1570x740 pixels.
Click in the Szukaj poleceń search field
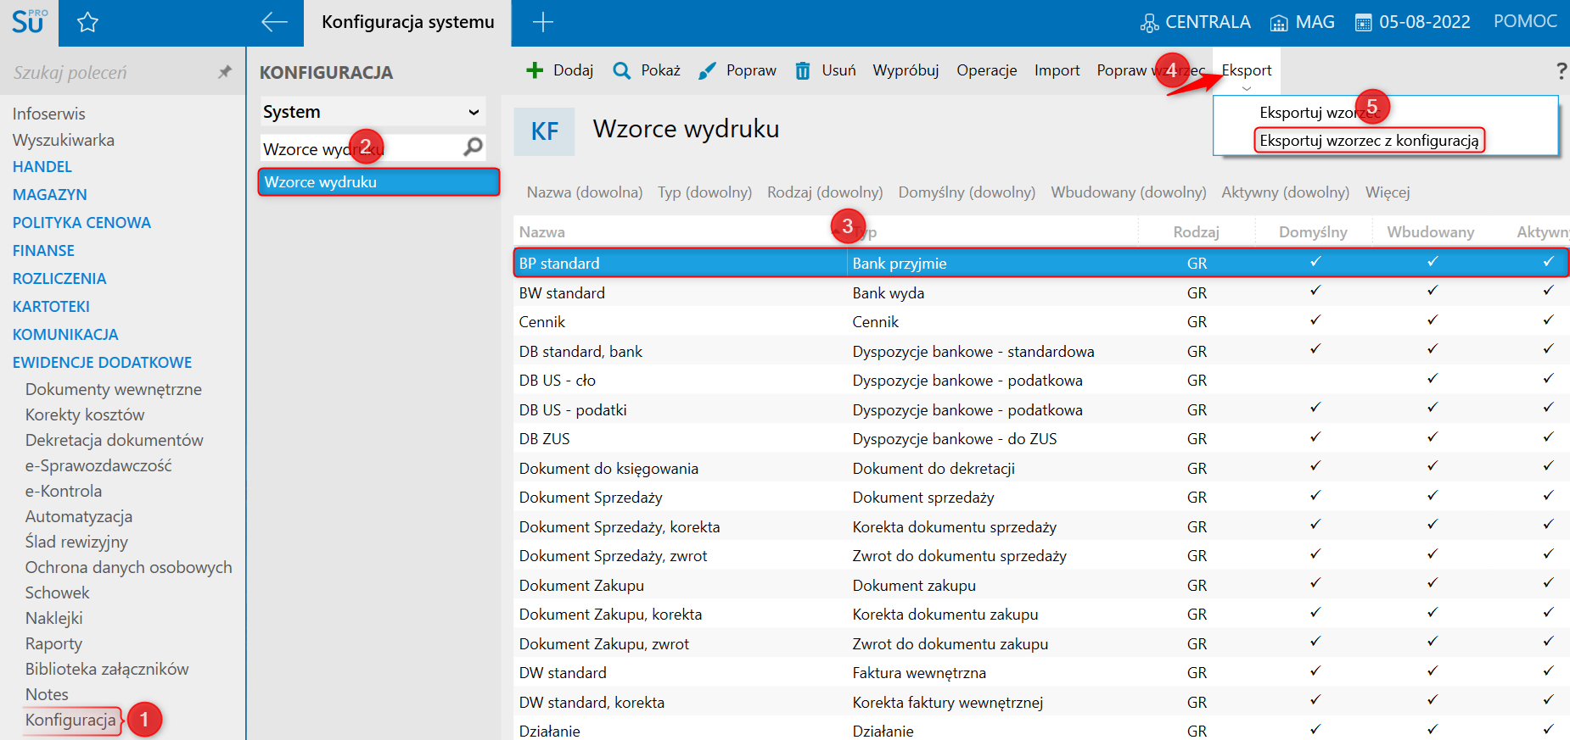click(110, 72)
